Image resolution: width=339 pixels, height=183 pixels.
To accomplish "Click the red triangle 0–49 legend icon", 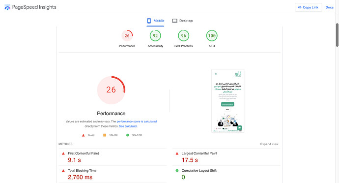I will click(x=83, y=135).
